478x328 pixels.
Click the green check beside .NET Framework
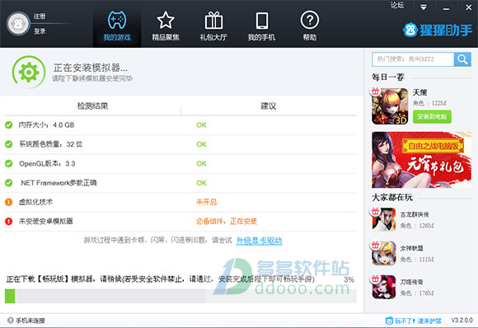[9, 183]
